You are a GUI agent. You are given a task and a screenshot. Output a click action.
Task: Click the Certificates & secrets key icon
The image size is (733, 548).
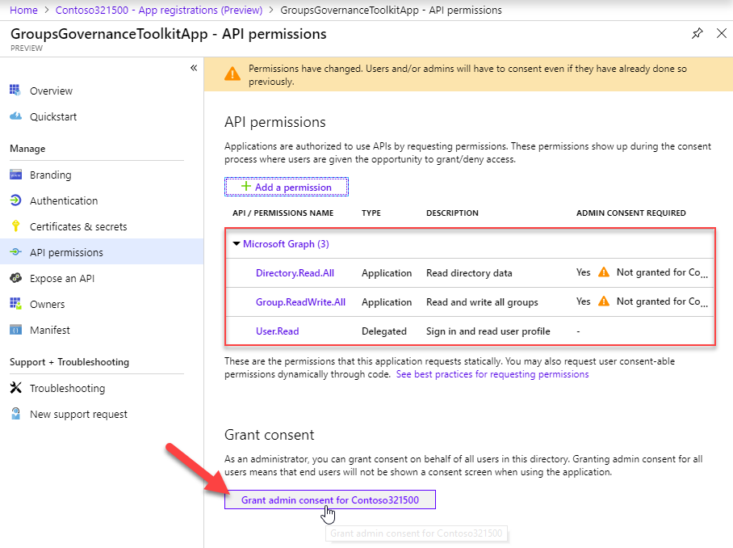click(x=15, y=226)
